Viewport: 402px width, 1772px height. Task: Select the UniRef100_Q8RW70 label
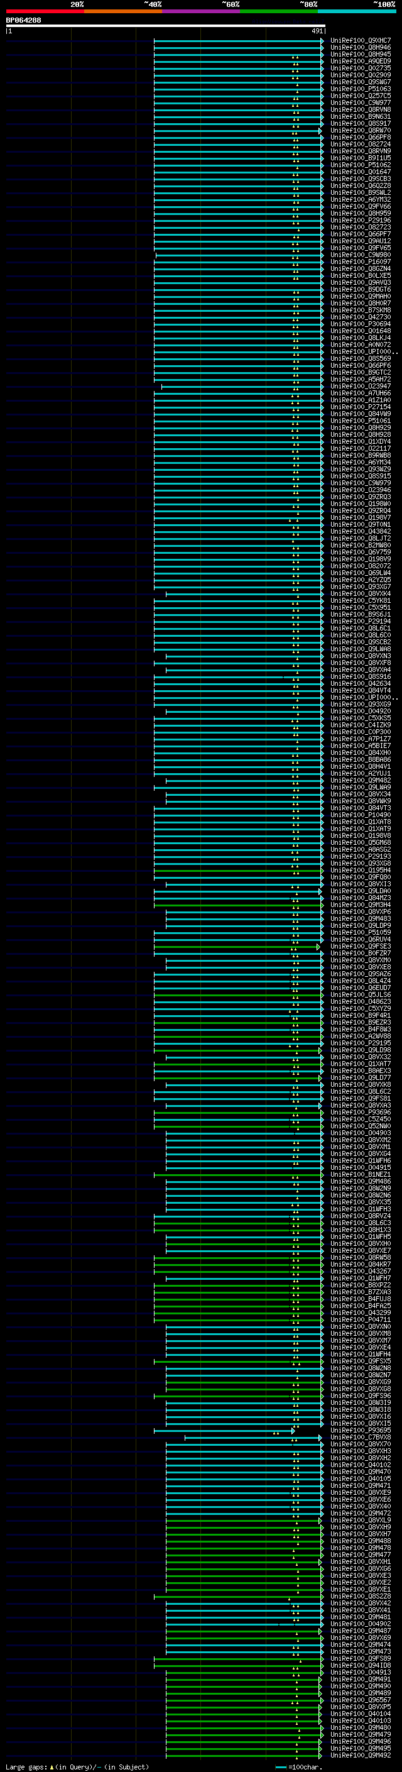[360, 131]
